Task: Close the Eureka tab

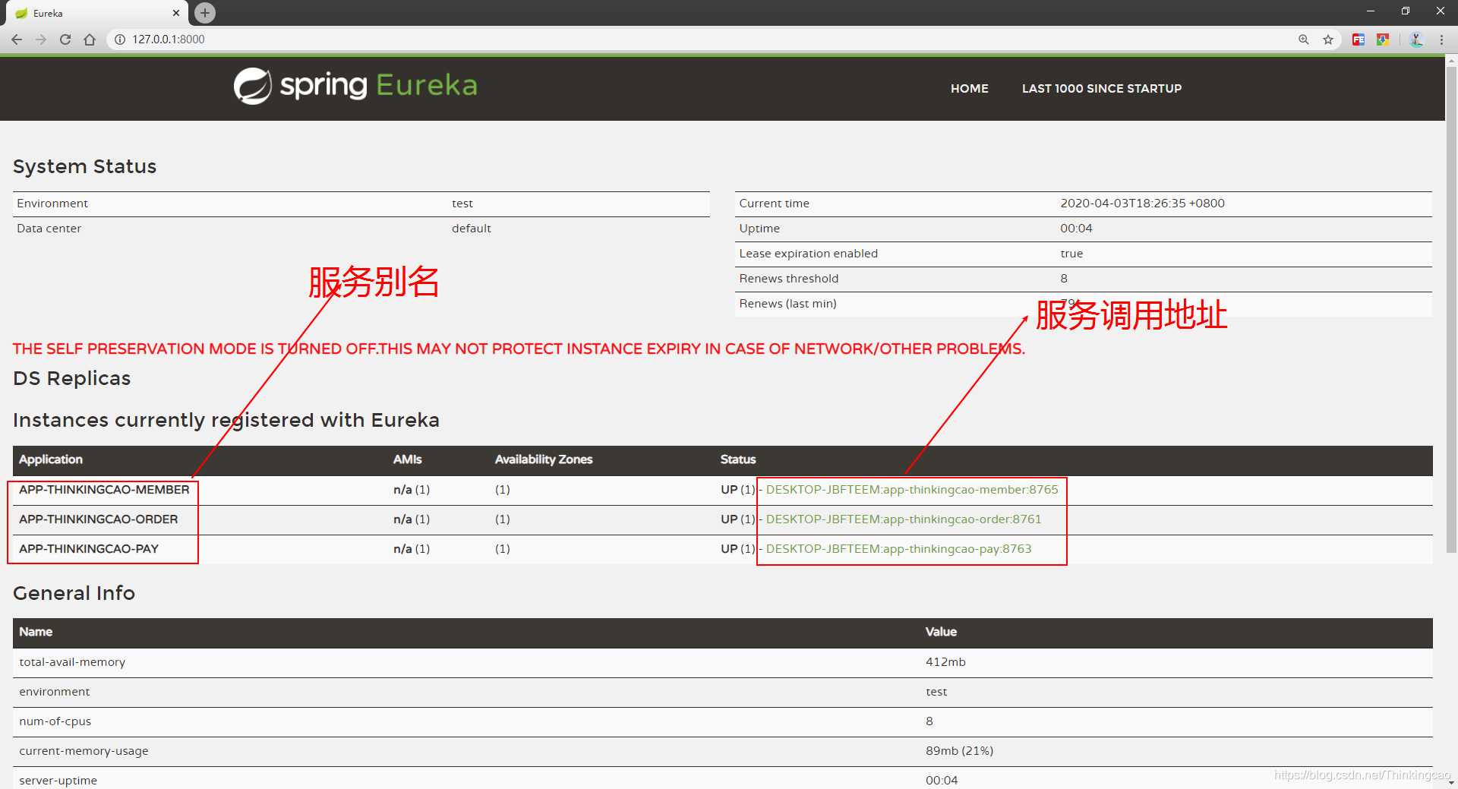Action: click(x=176, y=13)
